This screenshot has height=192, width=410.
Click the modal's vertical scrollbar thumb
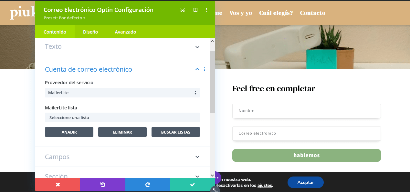[212, 82]
